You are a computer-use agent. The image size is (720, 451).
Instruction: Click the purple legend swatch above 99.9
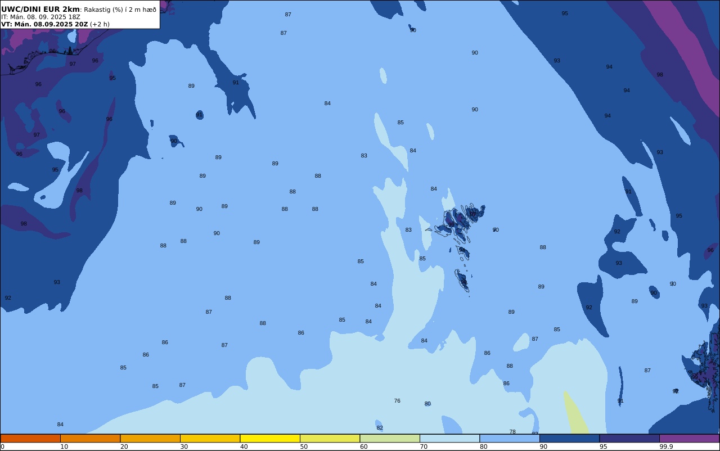tap(689, 438)
